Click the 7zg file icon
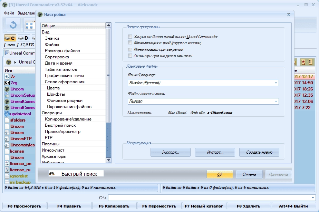Image resolution: width=319 pixels, height=212 pixels. pyautogui.click(x=7, y=83)
